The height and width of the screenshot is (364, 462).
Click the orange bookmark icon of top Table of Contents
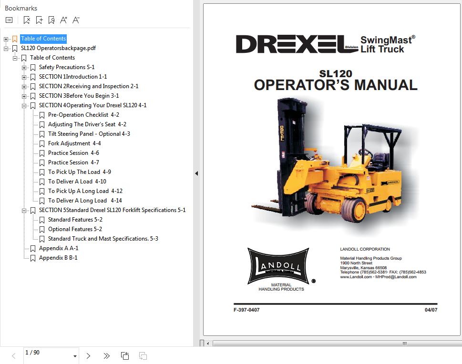[15, 39]
